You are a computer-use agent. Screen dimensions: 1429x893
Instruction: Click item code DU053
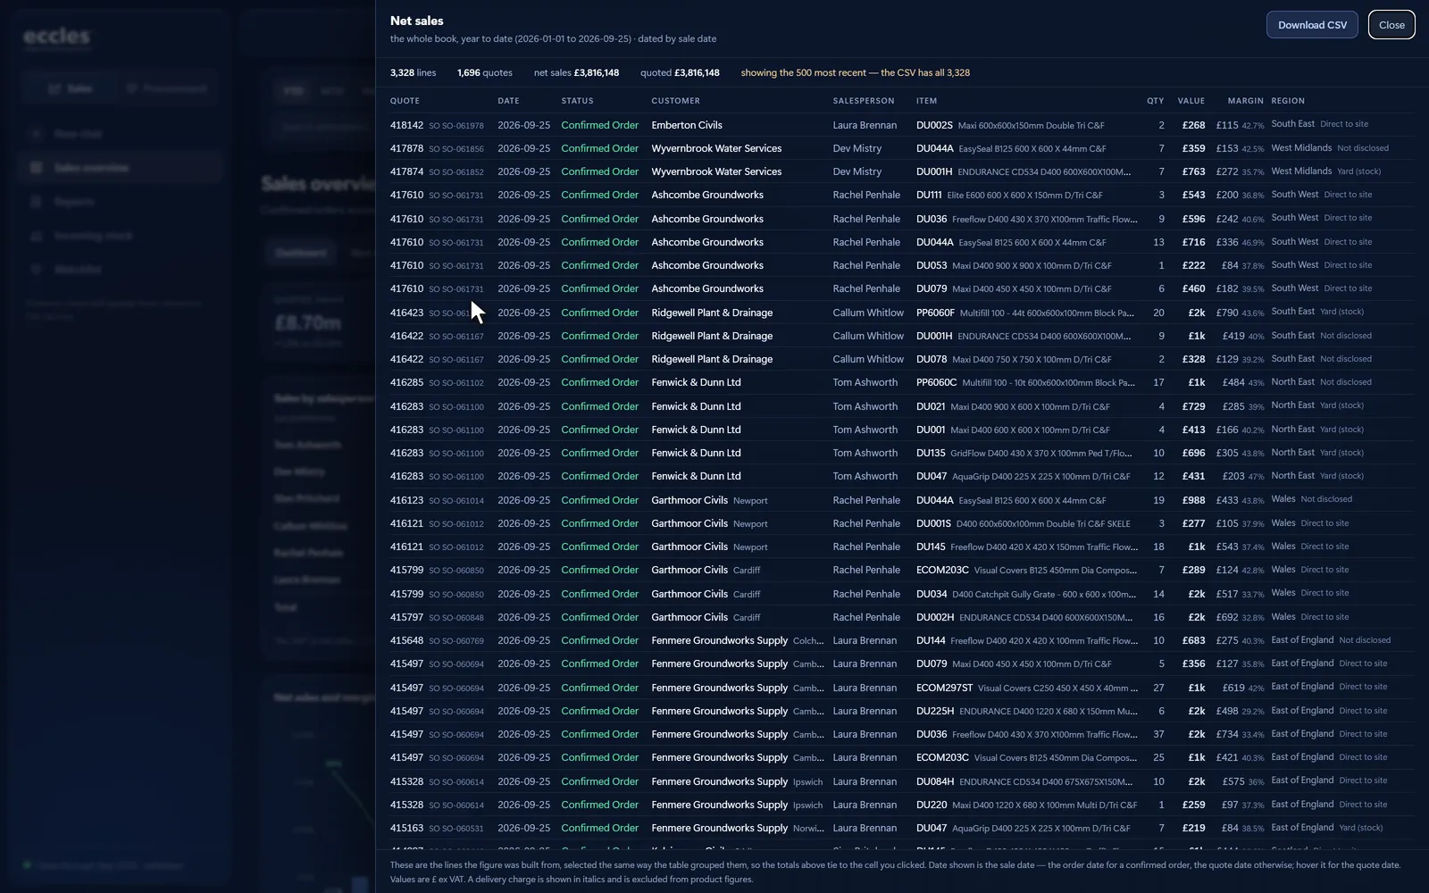click(x=932, y=265)
